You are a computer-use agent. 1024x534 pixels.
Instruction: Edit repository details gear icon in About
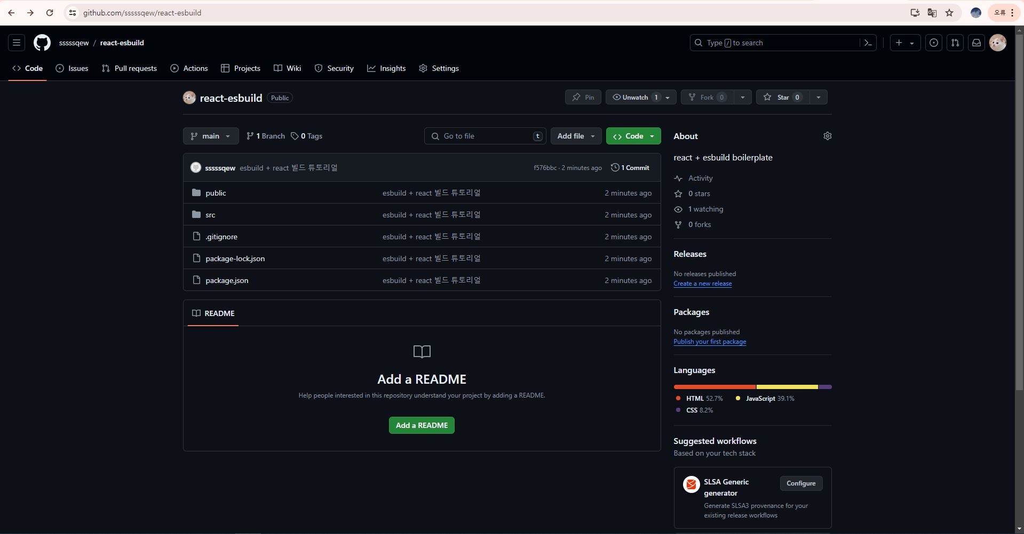click(828, 136)
